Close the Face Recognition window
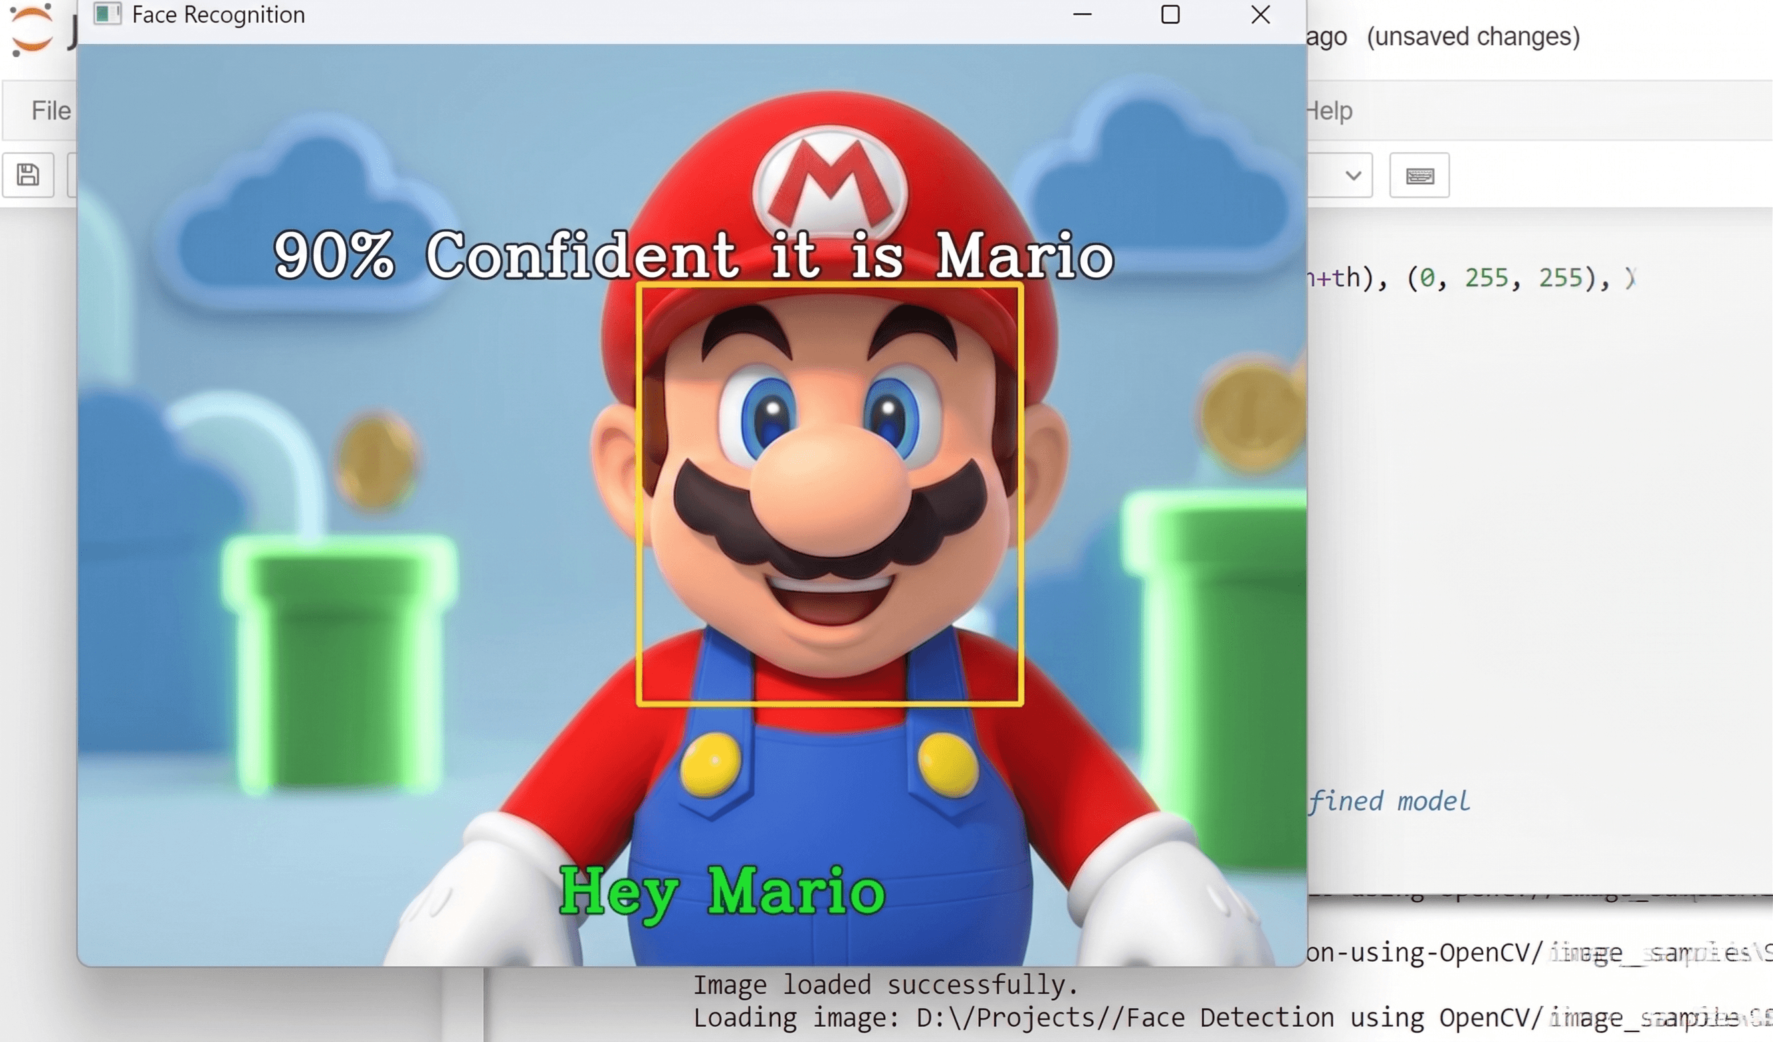This screenshot has height=1042, width=1773. (1260, 14)
